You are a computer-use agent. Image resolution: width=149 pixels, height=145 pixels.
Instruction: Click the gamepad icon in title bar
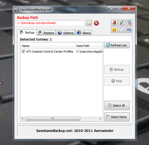pyautogui.click(x=17, y=10)
